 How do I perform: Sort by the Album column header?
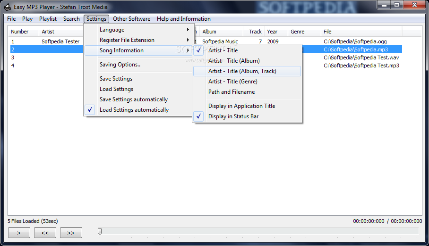(221, 32)
